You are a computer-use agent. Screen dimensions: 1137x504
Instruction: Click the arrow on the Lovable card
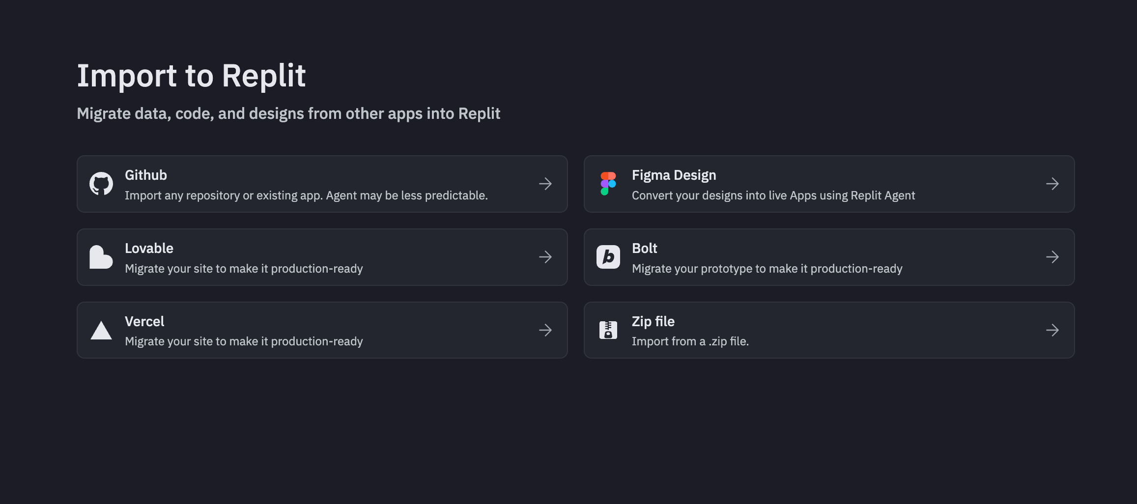[545, 256]
